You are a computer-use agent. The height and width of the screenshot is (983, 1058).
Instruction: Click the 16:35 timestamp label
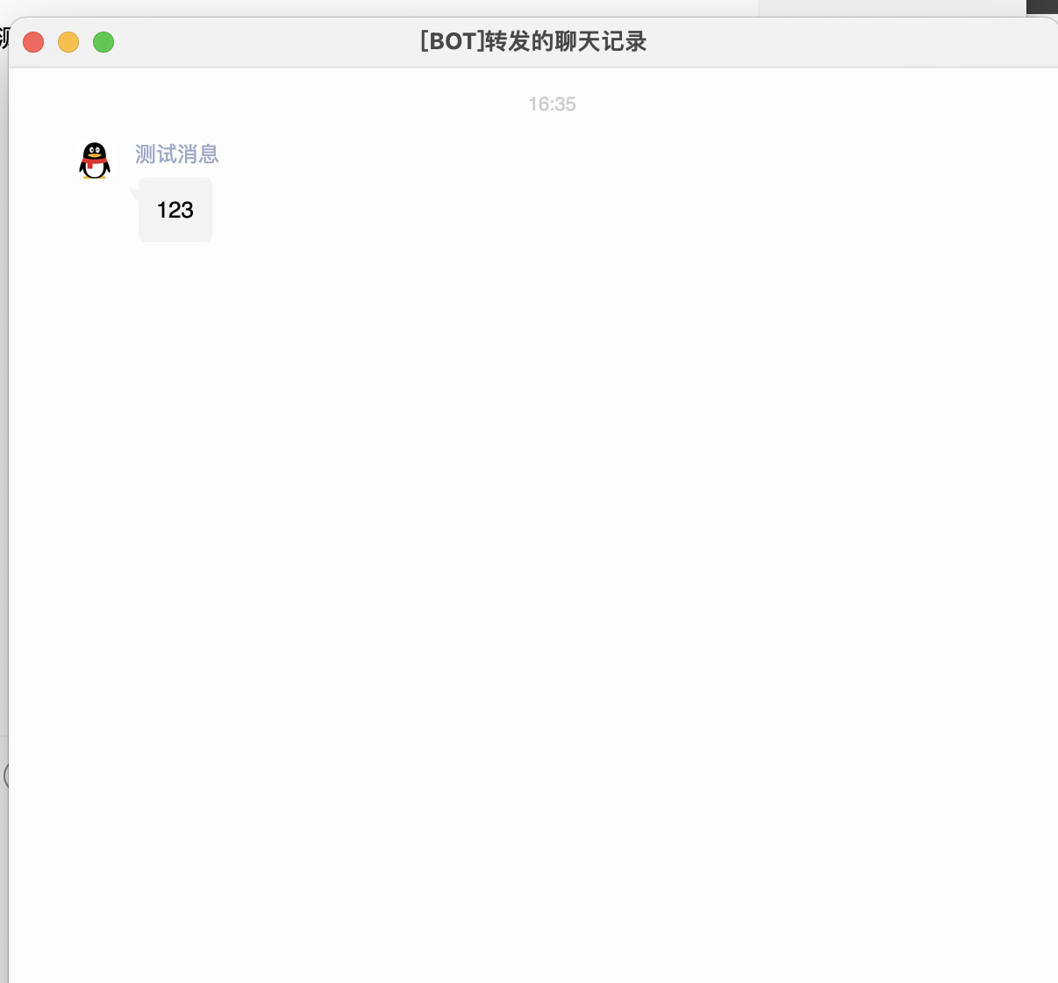pos(552,104)
